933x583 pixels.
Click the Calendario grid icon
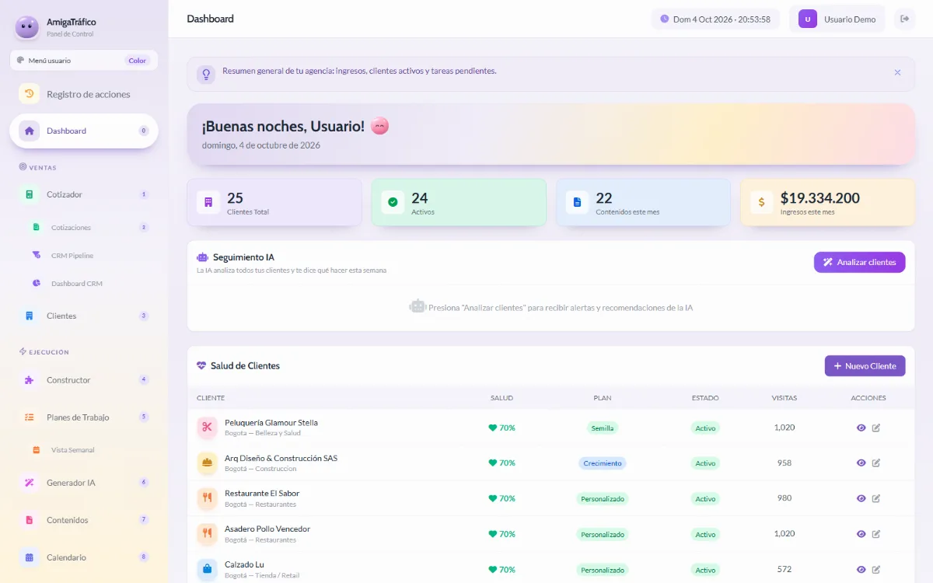pyautogui.click(x=29, y=557)
